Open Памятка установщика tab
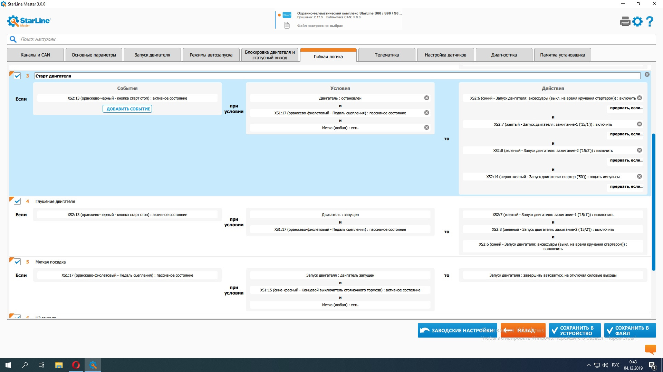 [x=563, y=55]
